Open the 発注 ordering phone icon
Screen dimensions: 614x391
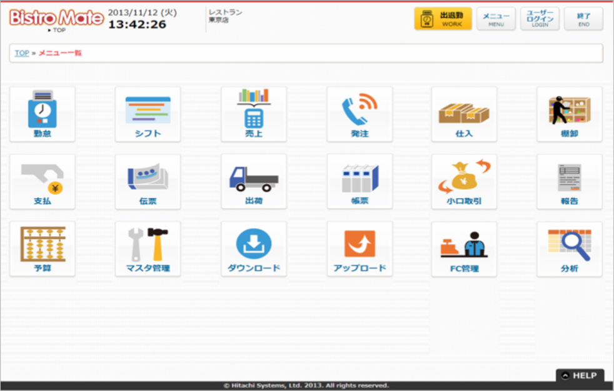[360, 114]
